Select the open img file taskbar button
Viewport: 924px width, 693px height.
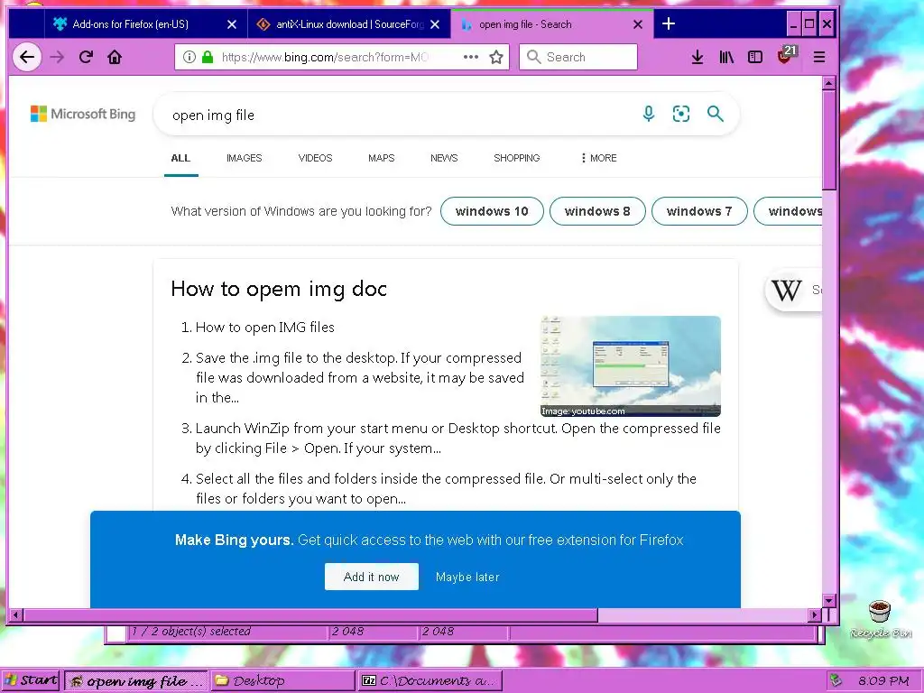coord(136,680)
